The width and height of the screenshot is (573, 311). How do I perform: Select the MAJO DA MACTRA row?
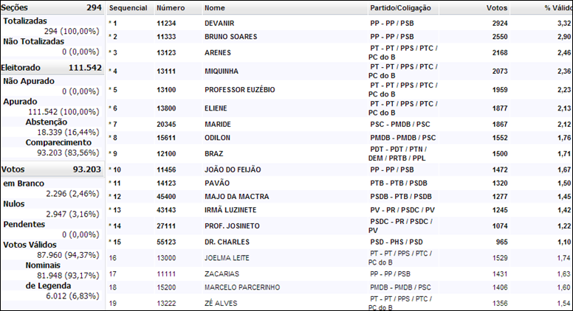(340, 197)
